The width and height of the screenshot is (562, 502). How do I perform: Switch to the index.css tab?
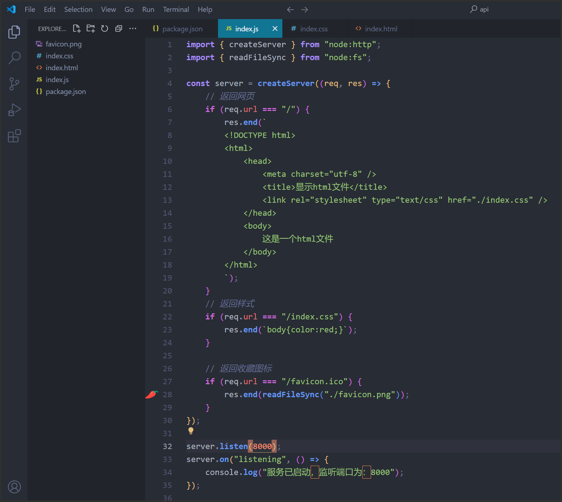click(x=315, y=28)
